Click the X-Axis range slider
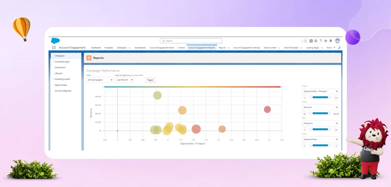The height and width of the screenshot is (187, 391). click(x=320, y=97)
